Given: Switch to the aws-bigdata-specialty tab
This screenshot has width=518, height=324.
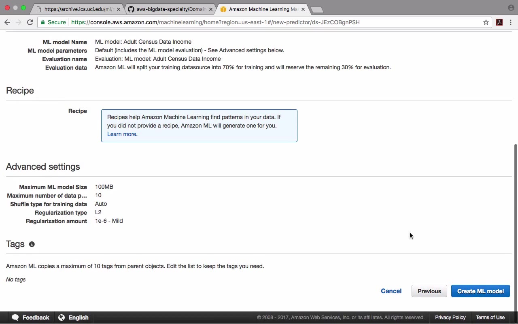Looking at the screenshot, I should pos(170,9).
